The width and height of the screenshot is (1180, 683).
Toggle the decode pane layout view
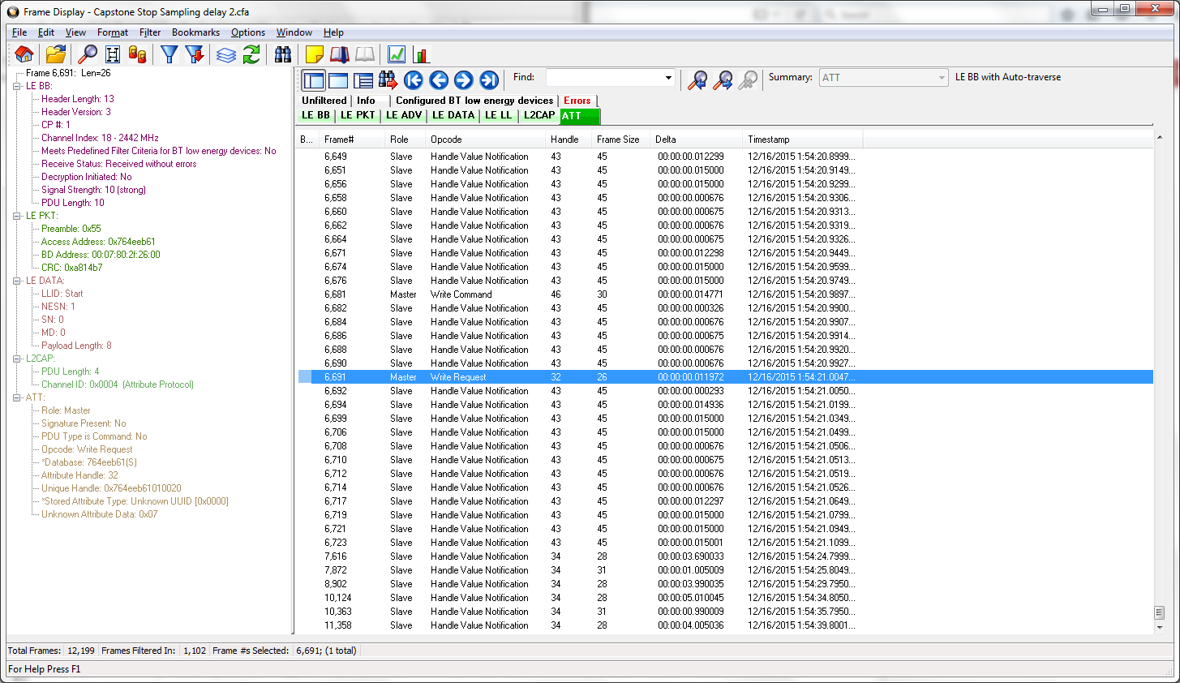[314, 80]
